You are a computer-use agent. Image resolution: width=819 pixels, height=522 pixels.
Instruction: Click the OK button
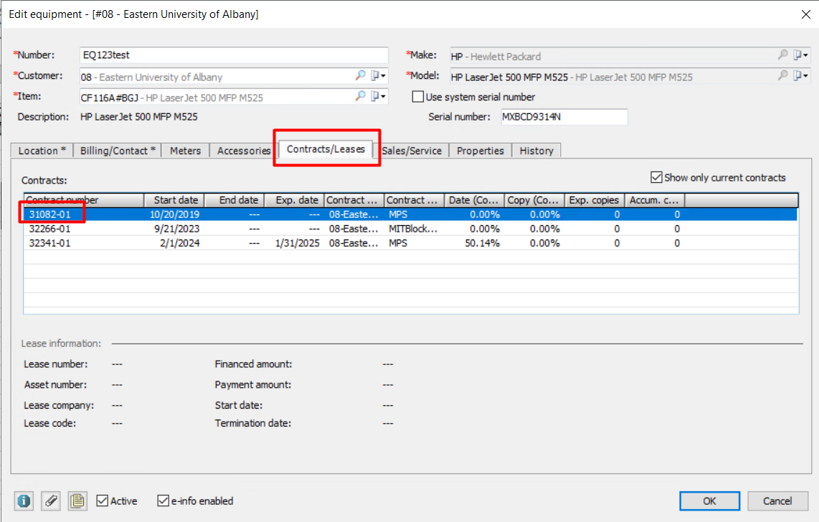709,501
